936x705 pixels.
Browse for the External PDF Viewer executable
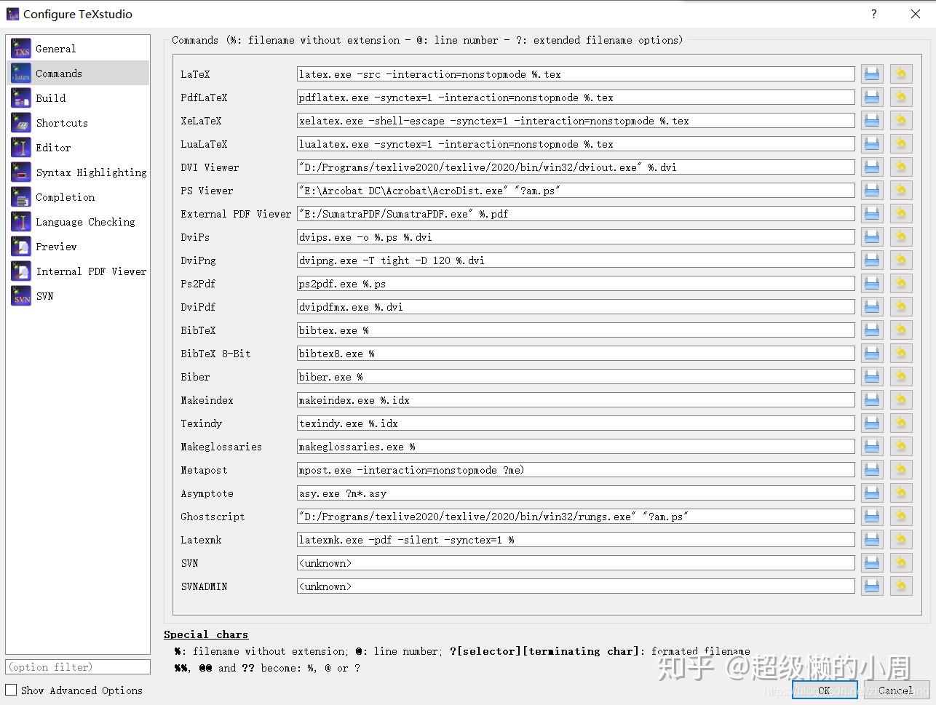pos(872,213)
